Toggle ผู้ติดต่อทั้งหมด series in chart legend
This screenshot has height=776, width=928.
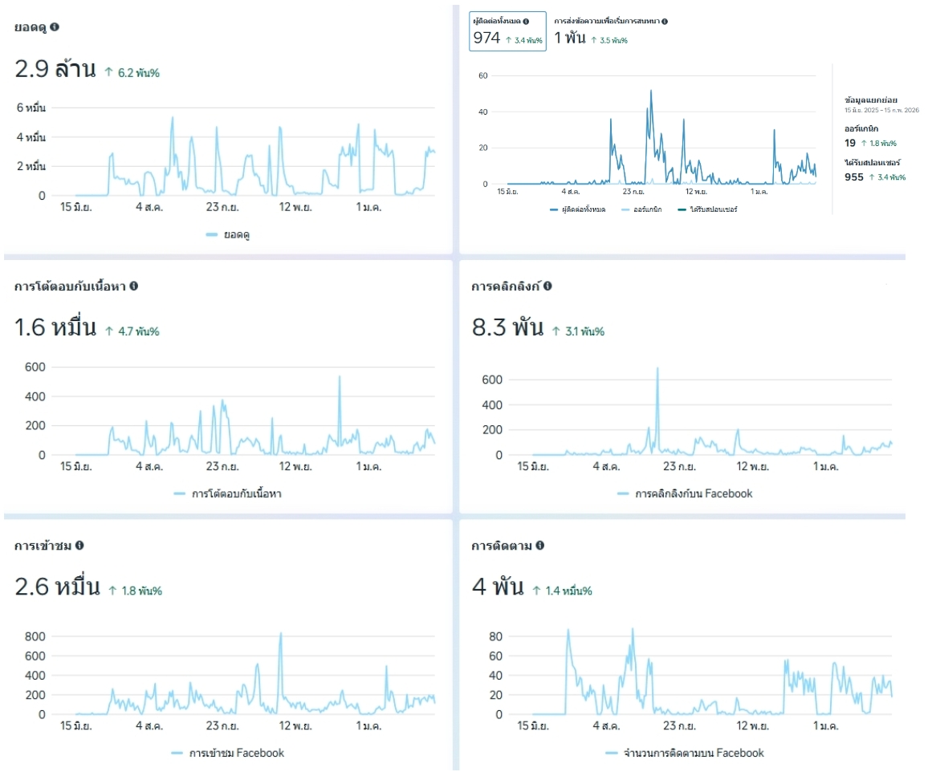[577, 209]
